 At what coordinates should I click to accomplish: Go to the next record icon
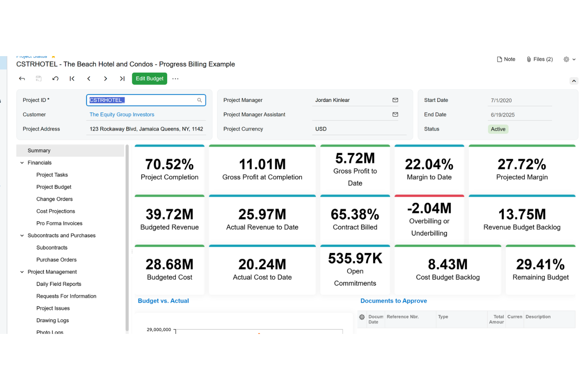(105, 78)
